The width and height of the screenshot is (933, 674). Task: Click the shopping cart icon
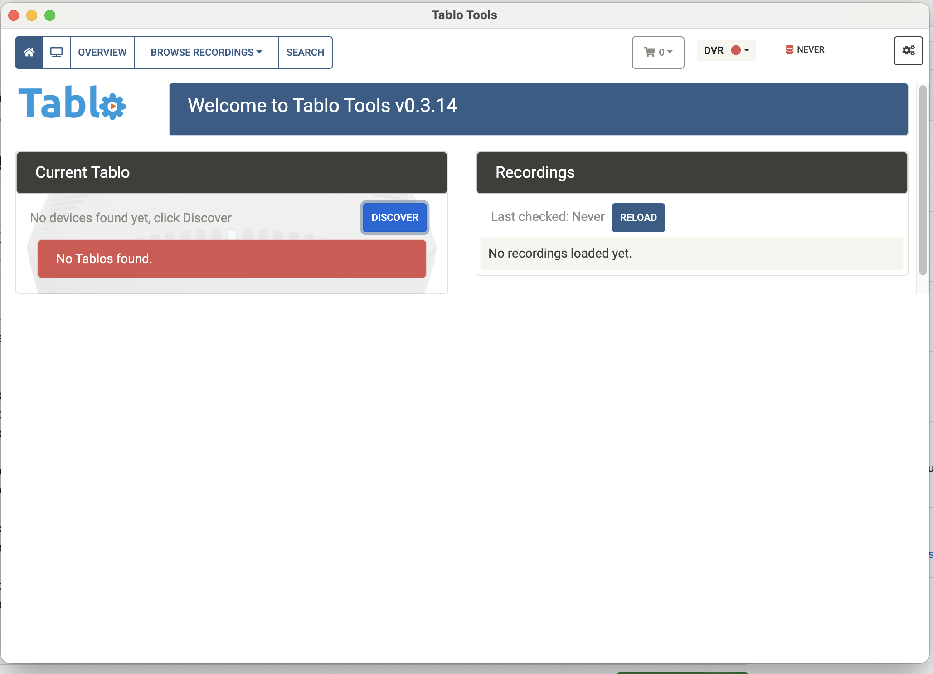coord(649,53)
